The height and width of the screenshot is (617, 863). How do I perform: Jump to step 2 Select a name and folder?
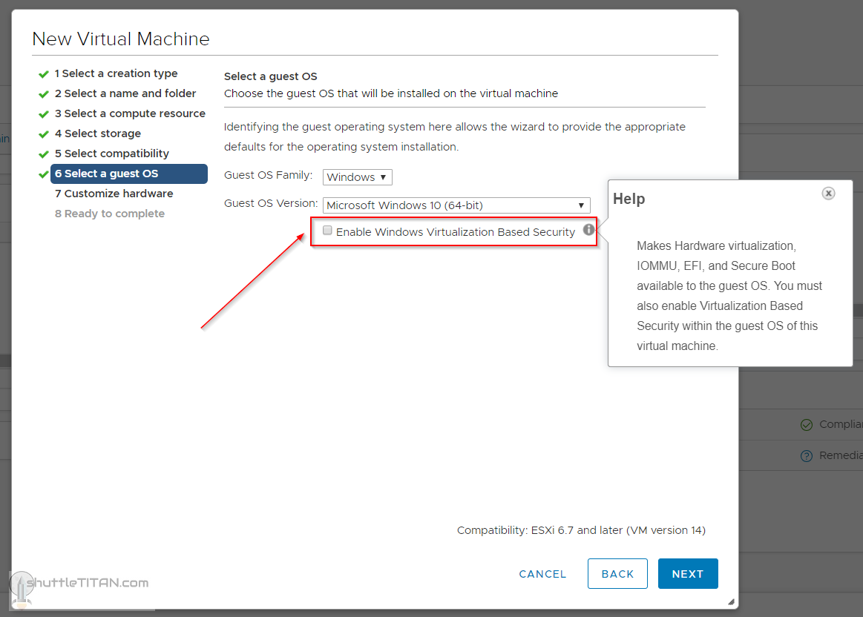[x=125, y=93]
